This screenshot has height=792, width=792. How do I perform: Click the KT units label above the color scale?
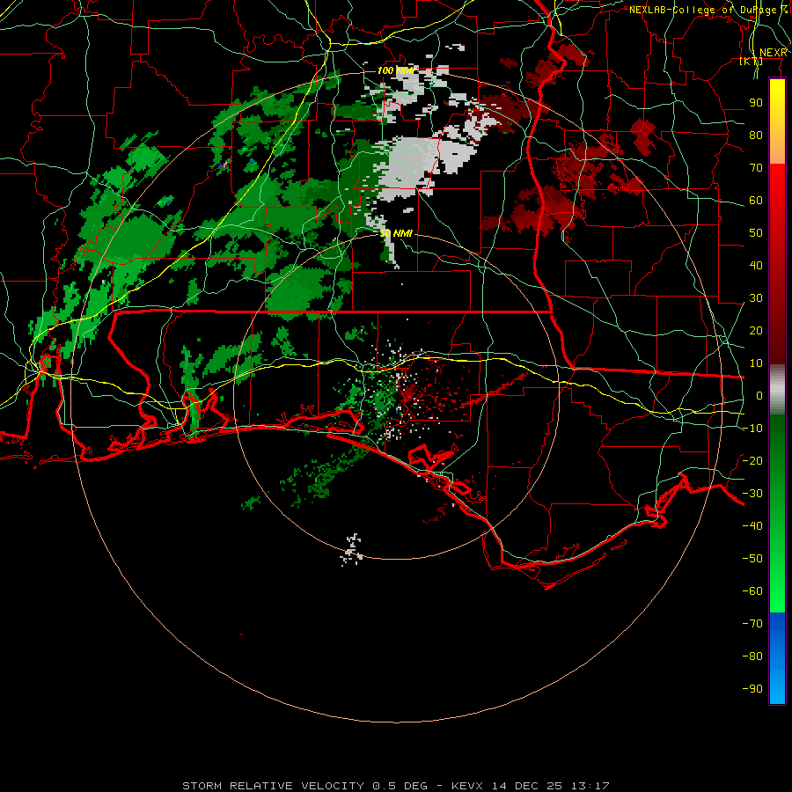[752, 61]
